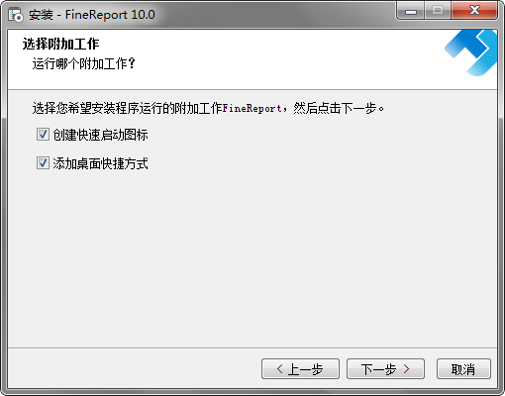Proceed with the 下一步 button

[385, 368]
